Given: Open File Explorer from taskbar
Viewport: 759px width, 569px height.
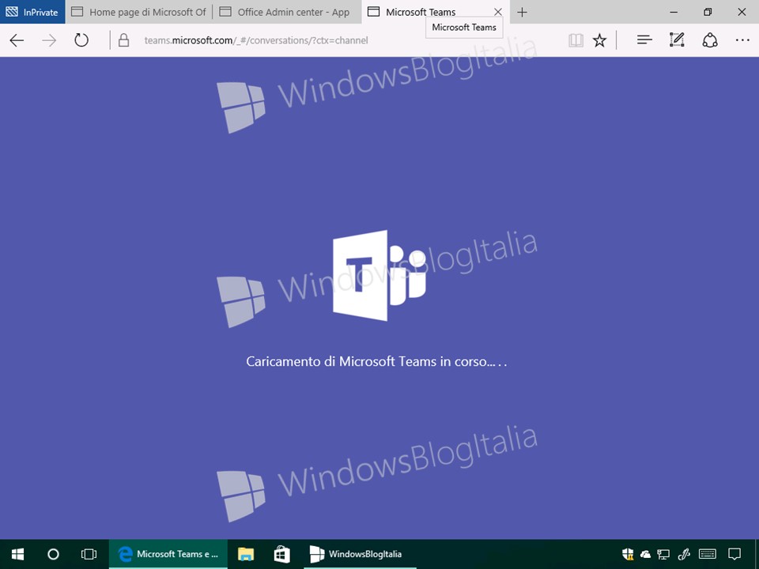Looking at the screenshot, I should point(246,554).
